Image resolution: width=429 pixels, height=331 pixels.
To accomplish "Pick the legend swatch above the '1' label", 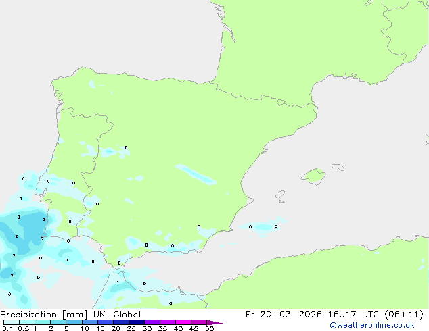I will click(43, 322).
